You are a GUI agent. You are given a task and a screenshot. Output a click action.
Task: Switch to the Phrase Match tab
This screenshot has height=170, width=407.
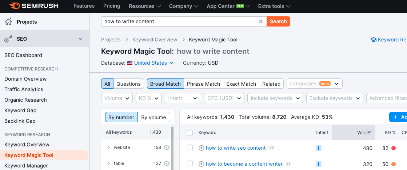click(203, 84)
